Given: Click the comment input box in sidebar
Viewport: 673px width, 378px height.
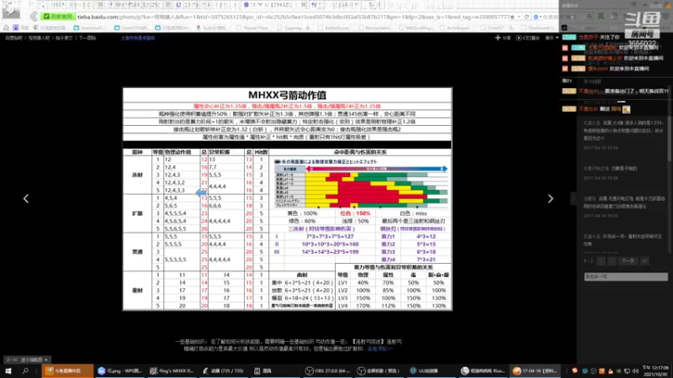Looking at the screenshot, I should coord(625,277).
